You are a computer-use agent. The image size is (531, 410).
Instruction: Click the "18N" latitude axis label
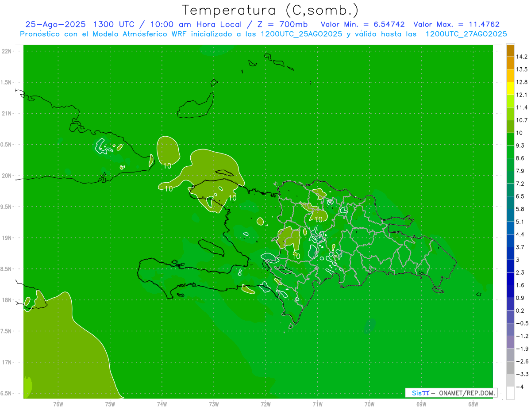point(7,300)
